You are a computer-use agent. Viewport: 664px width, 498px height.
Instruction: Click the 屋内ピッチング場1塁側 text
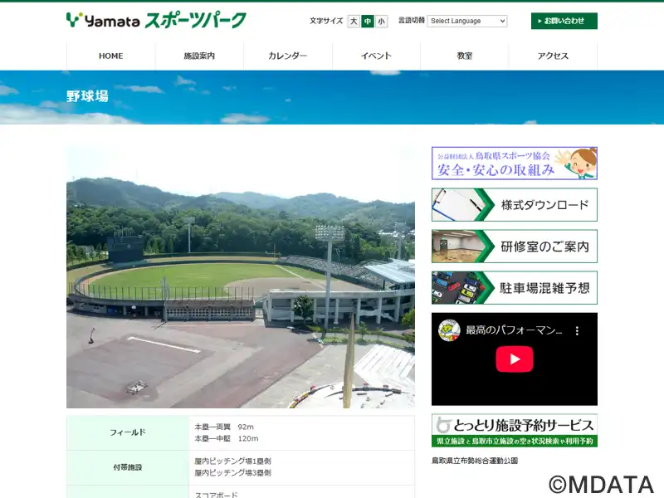[x=232, y=461]
